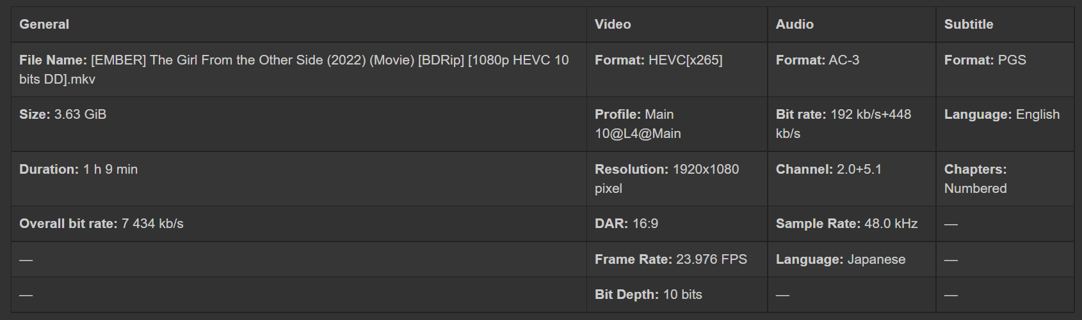Click the Subtitle column header
Screen dimensions: 1082x320
pos(969,24)
